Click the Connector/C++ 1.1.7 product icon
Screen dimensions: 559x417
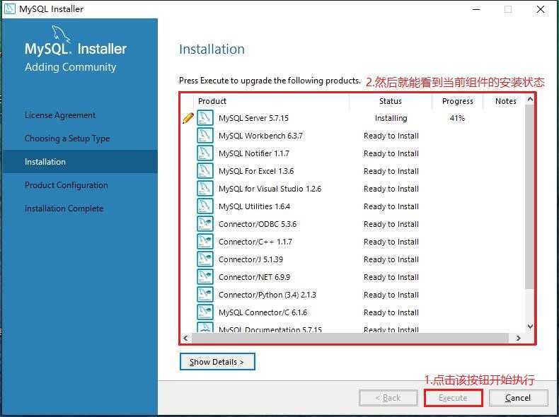pos(205,242)
